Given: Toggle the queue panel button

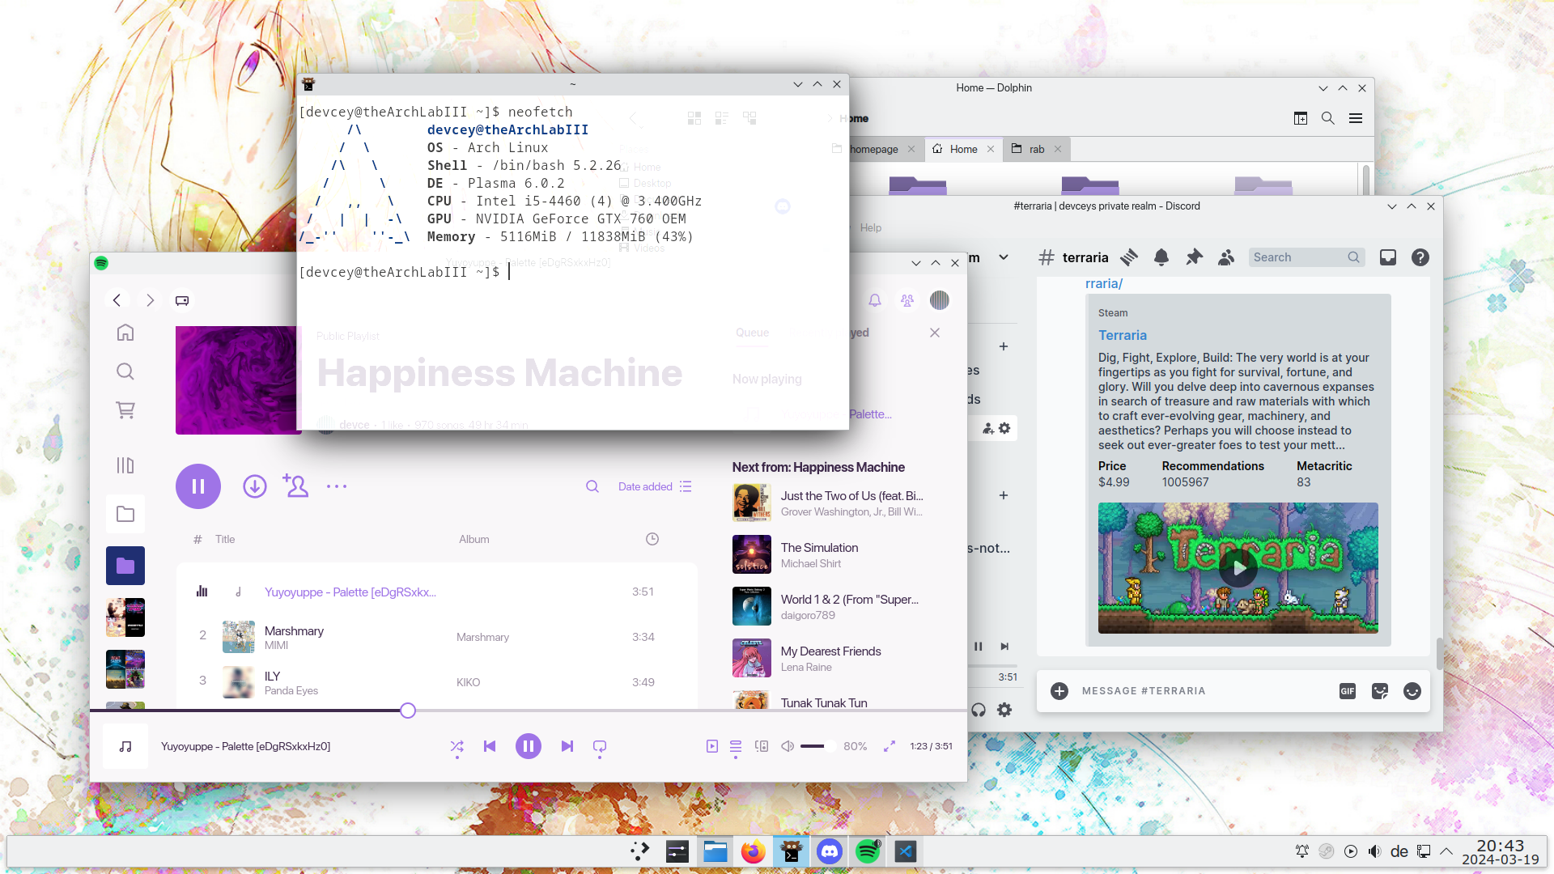Looking at the screenshot, I should click(x=736, y=746).
